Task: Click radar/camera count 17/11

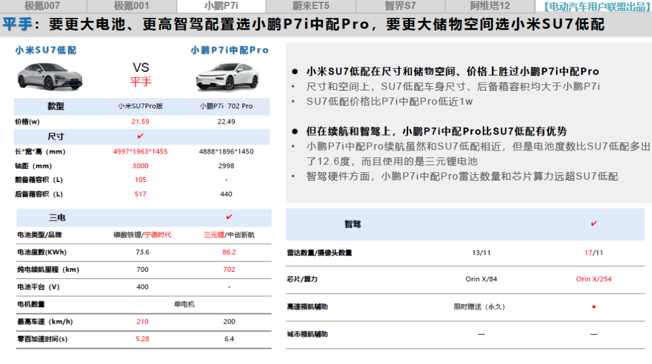Action: (x=594, y=253)
